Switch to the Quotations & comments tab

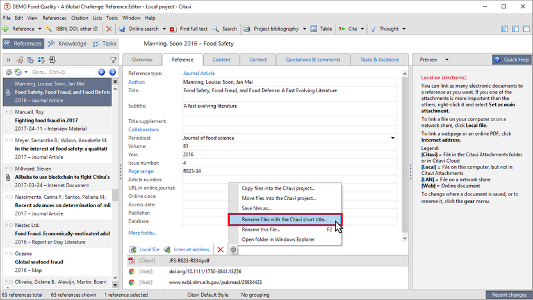click(x=313, y=60)
